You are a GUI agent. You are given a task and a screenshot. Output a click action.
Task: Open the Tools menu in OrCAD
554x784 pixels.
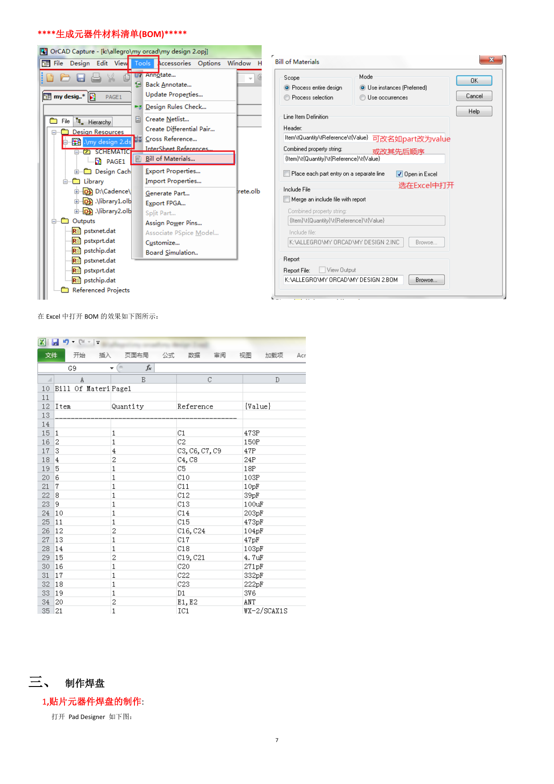coord(143,63)
